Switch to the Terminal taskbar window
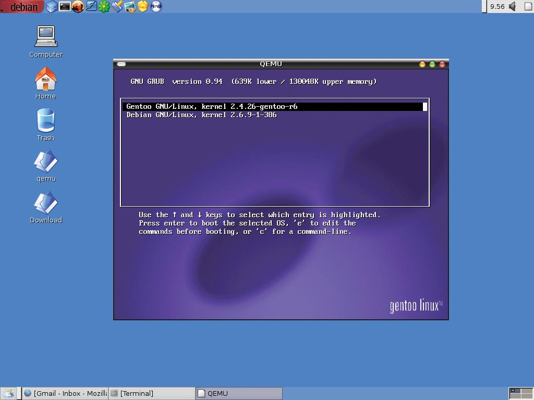534x400 pixels. pos(152,394)
